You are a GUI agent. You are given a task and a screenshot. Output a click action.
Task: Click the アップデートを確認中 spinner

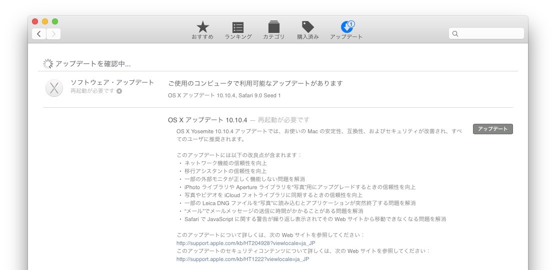[x=48, y=64]
